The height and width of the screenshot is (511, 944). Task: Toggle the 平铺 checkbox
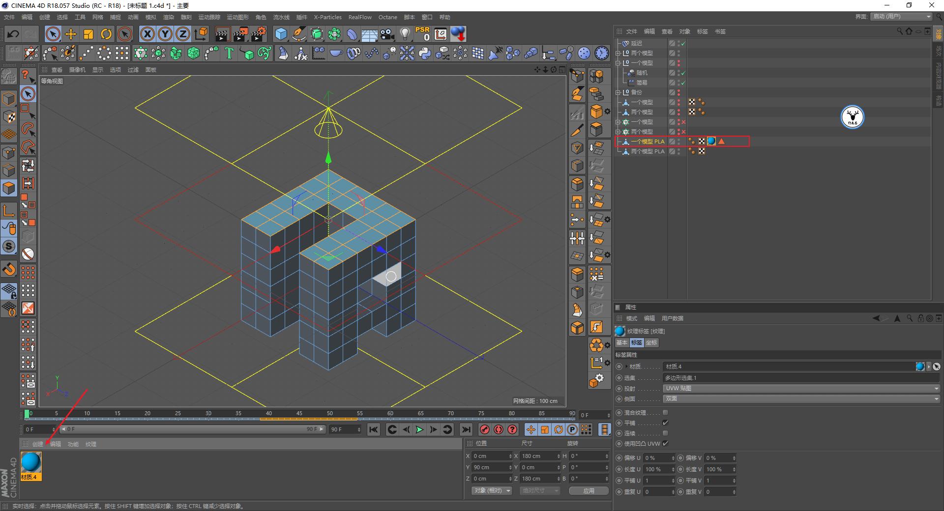pyautogui.click(x=665, y=423)
